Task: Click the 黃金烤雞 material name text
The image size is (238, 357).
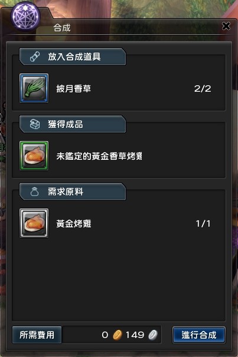Action: (x=74, y=224)
